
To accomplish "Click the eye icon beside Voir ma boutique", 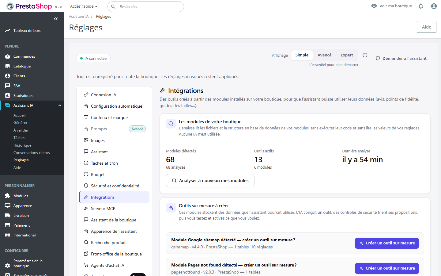I will 374,6.
